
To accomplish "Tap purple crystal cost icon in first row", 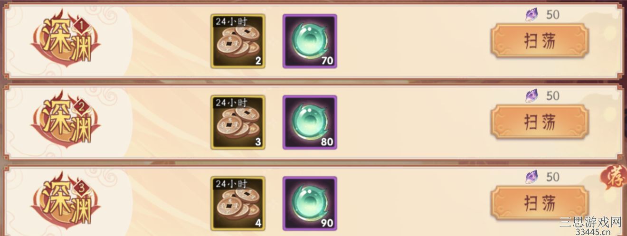I will pyautogui.click(x=532, y=15).
